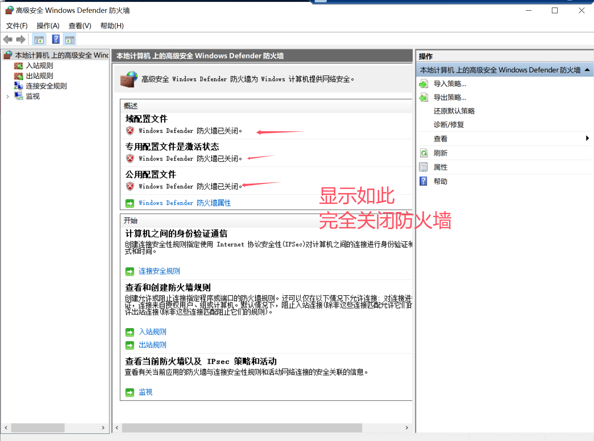Viewport: 594px width, 441px height.
Task: Click green arrow icon beside 连接安全规则 link
Action: click(x=130, y=271)
